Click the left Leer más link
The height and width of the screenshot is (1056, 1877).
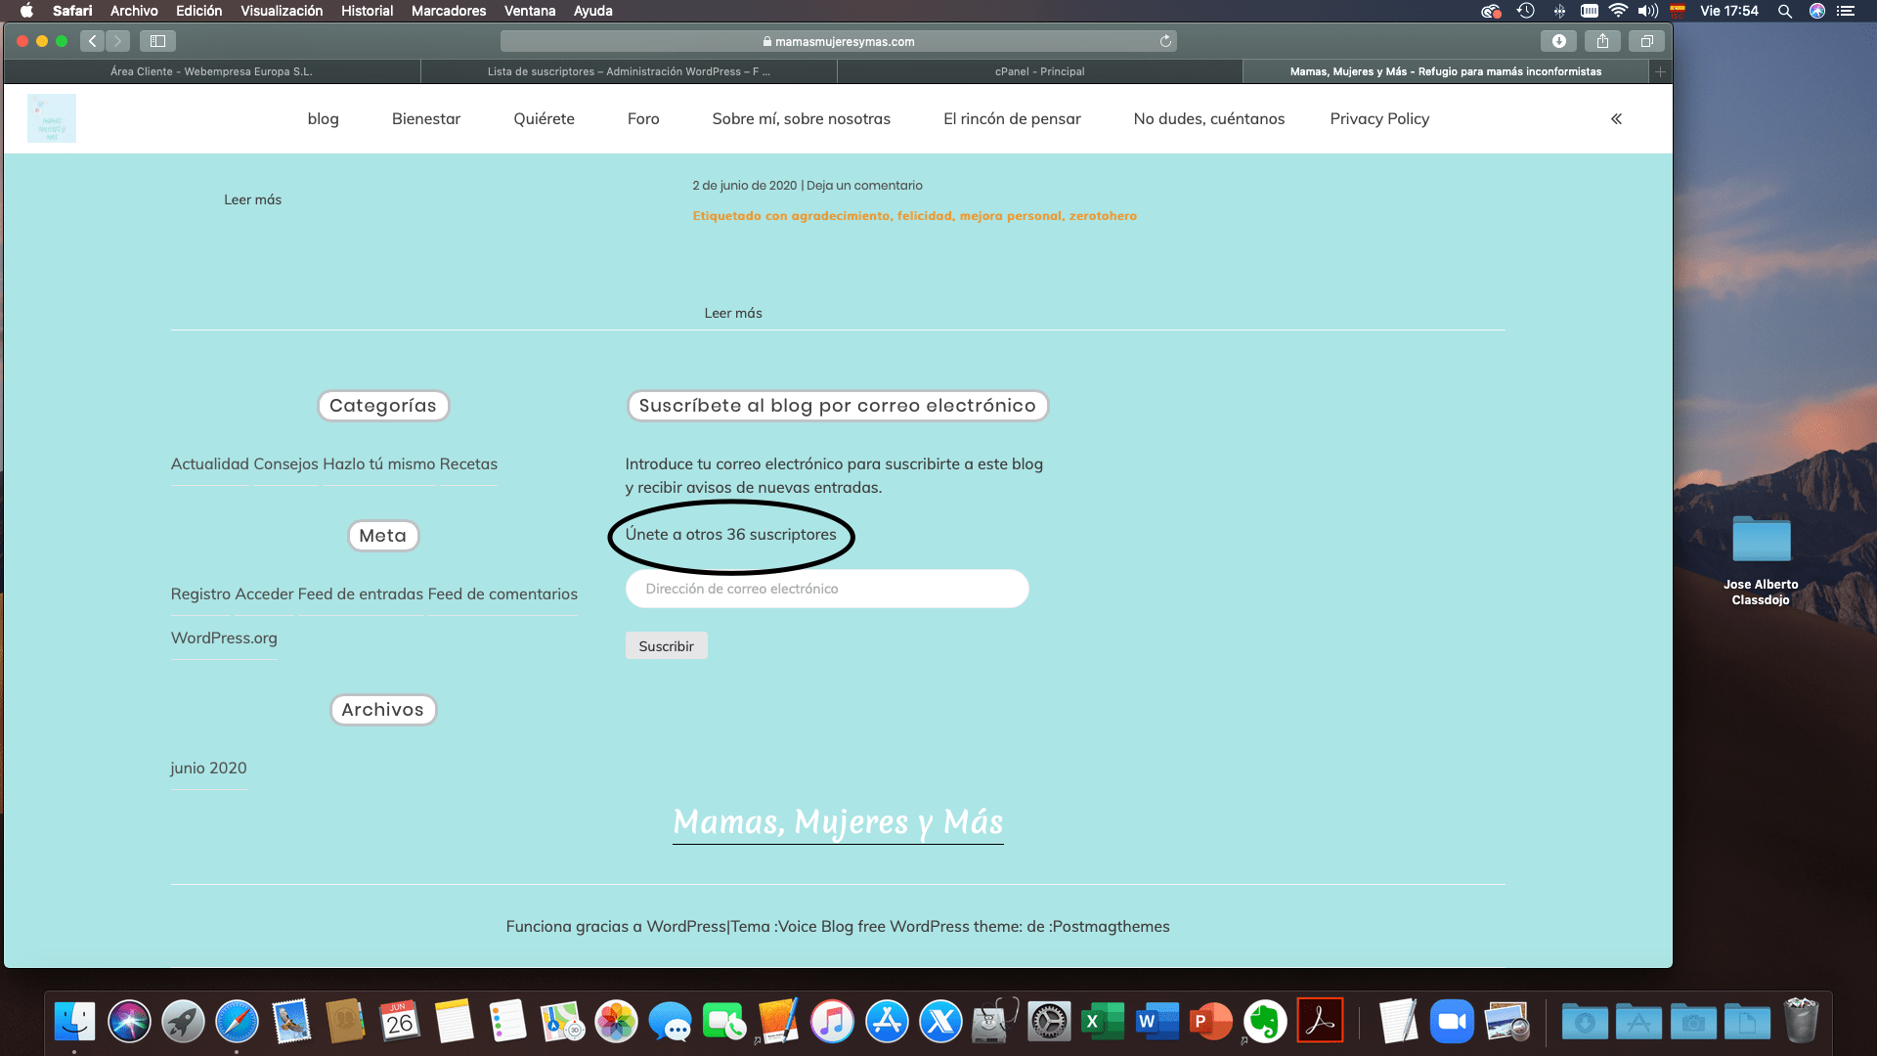[252, 199]
